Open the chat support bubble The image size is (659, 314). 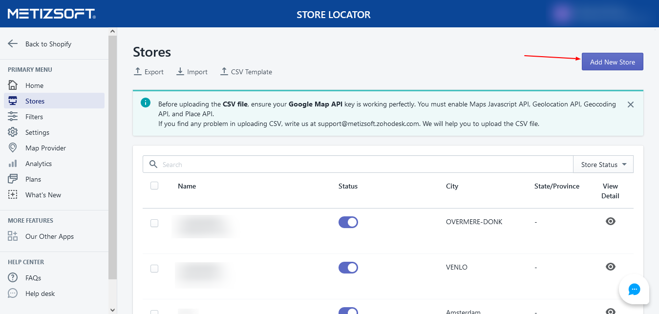click(634, 290)
